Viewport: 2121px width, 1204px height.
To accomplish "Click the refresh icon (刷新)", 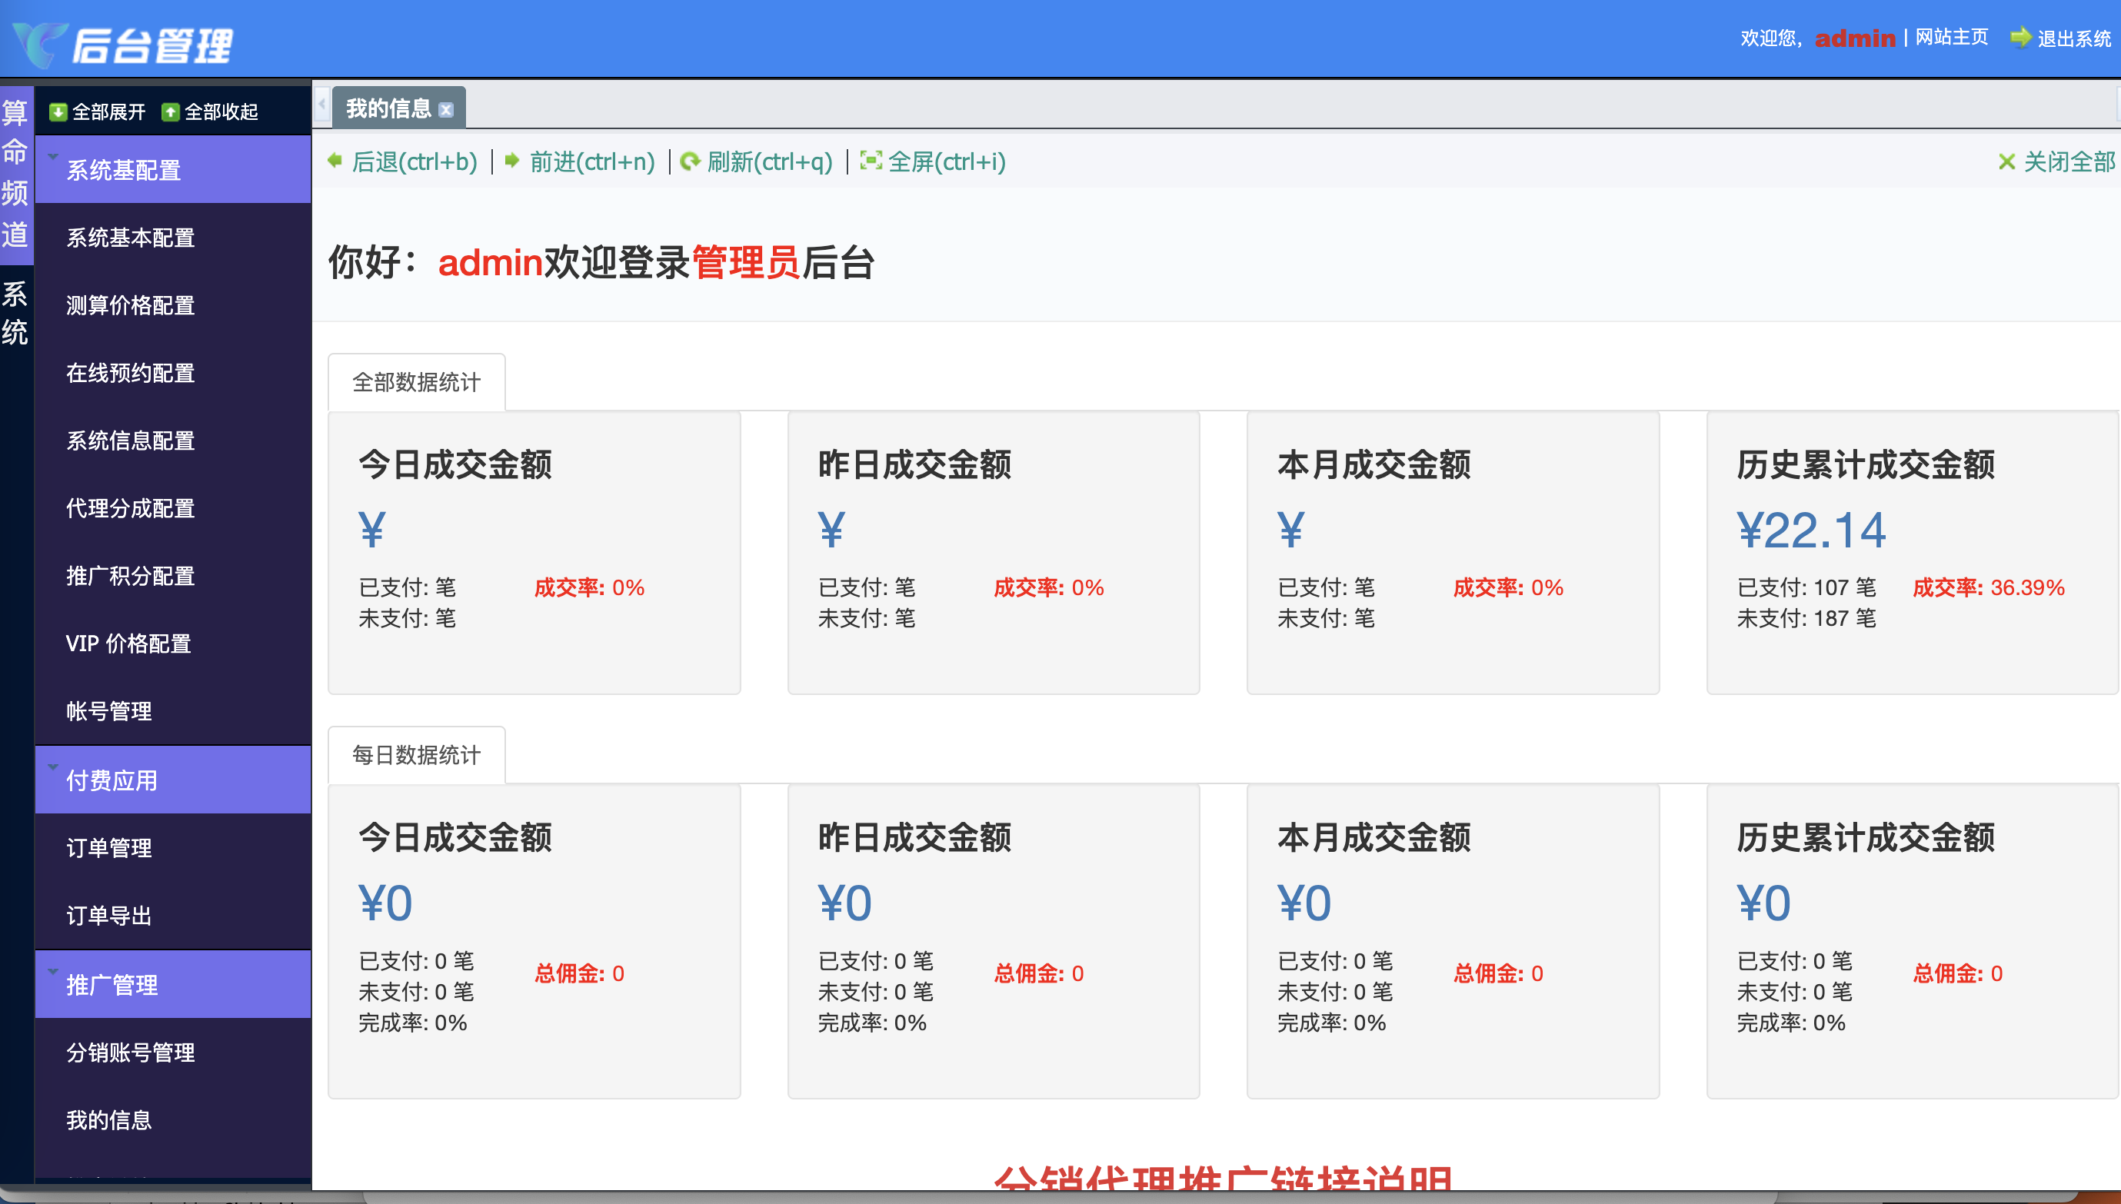I will tap(690, 161).
